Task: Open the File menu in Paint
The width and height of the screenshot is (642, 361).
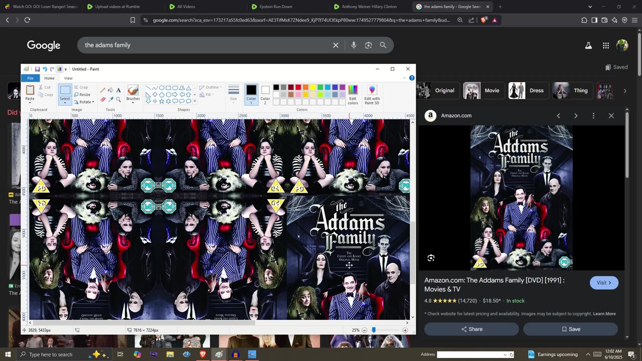Action: (x=31, y=78)
